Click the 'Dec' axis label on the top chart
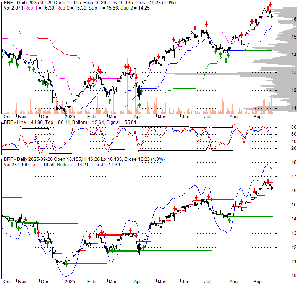The height and width of the screenshot is (284, 298). pyautogui.click(x=45, y=117)
